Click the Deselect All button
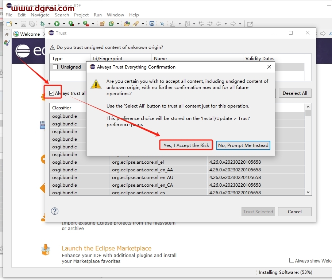The height and width of the screenshot is (280, 332). point(295,93)
